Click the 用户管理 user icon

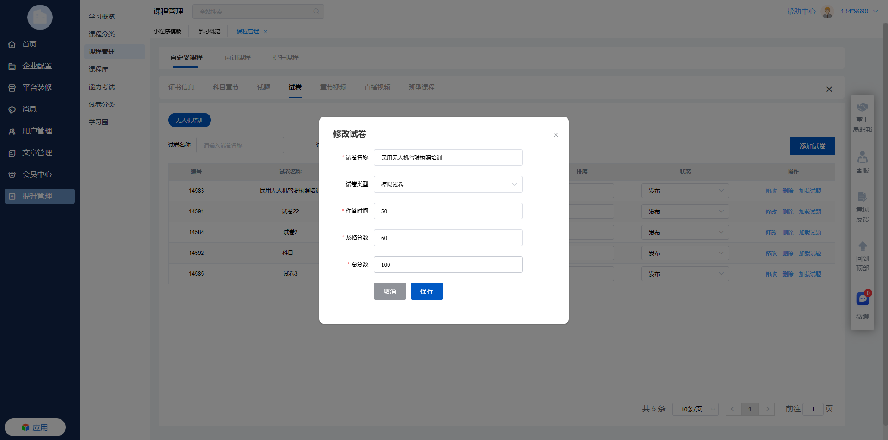(x=12, y=132)
